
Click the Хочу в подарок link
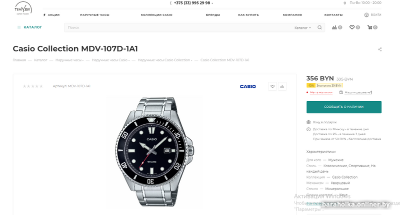click(x=324, y=122)
